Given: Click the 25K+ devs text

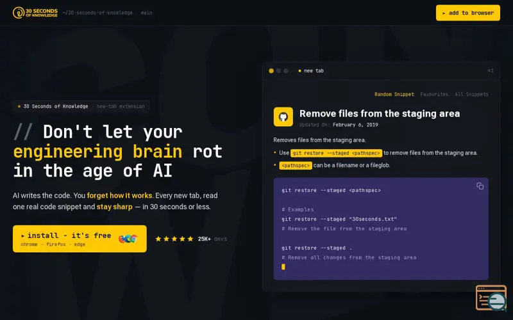Looking at the screenshot, I should click(x=212, y=239).
